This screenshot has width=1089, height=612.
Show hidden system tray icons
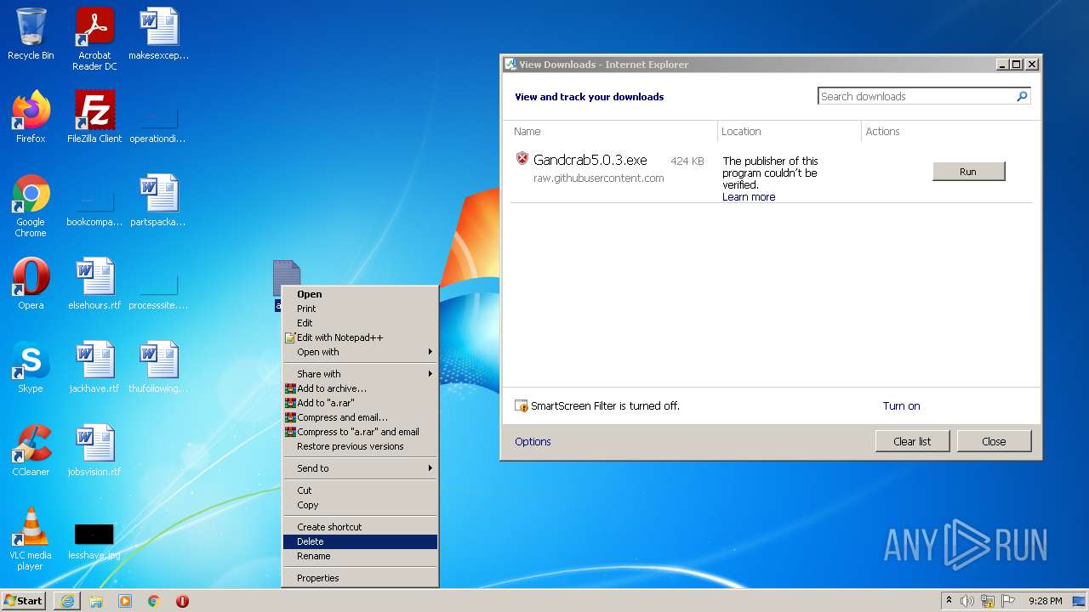click(x=949, y=600)
